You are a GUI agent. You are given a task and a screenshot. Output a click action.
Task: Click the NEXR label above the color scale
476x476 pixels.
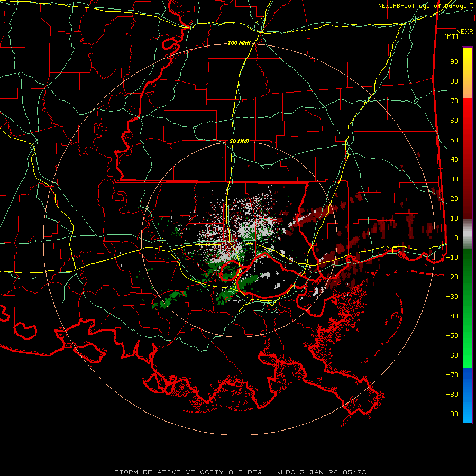click(465, 32)
